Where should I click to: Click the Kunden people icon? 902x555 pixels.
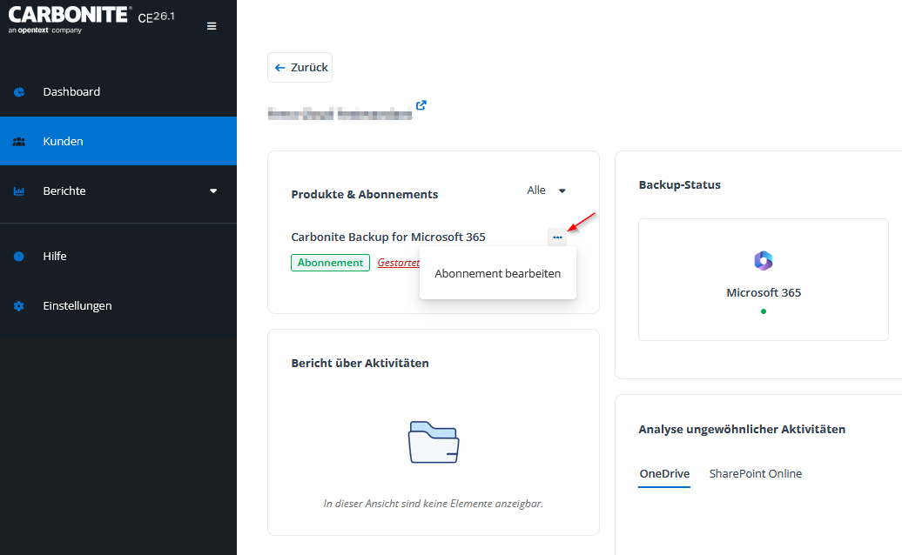pos(19,142)
